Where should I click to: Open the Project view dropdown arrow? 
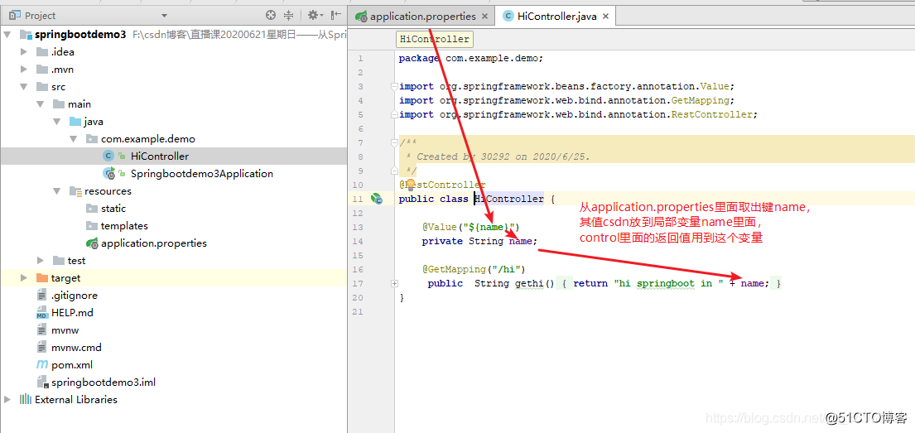164,16
